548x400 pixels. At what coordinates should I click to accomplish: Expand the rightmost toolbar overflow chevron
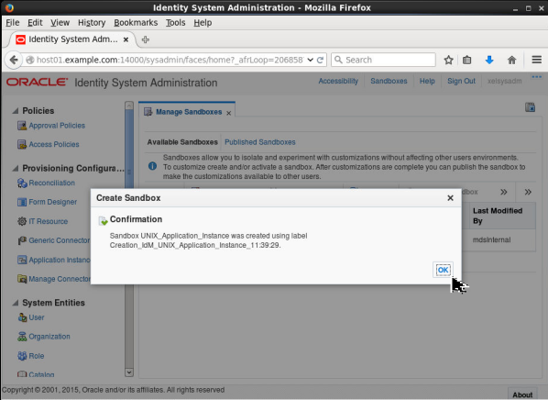(x=528, y=192)
